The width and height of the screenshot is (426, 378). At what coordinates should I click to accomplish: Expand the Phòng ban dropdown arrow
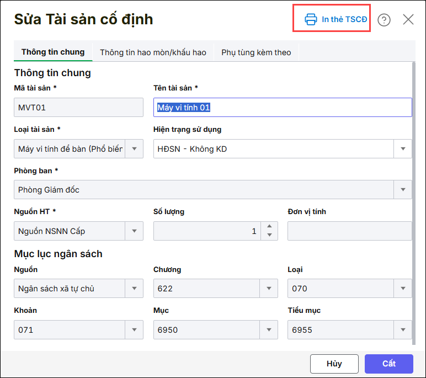(403, 190)
